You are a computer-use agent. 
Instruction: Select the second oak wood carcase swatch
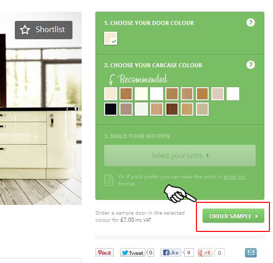pyautogui.click(x=172, y=94)
